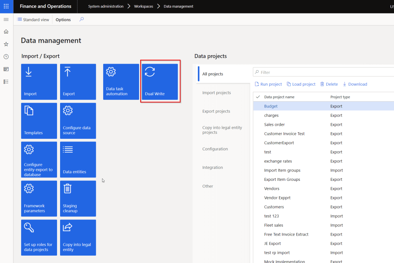The height and width of the screenshot is (263, 394).
Task: Open the Dual Write tile
Action: pos(160,82)
